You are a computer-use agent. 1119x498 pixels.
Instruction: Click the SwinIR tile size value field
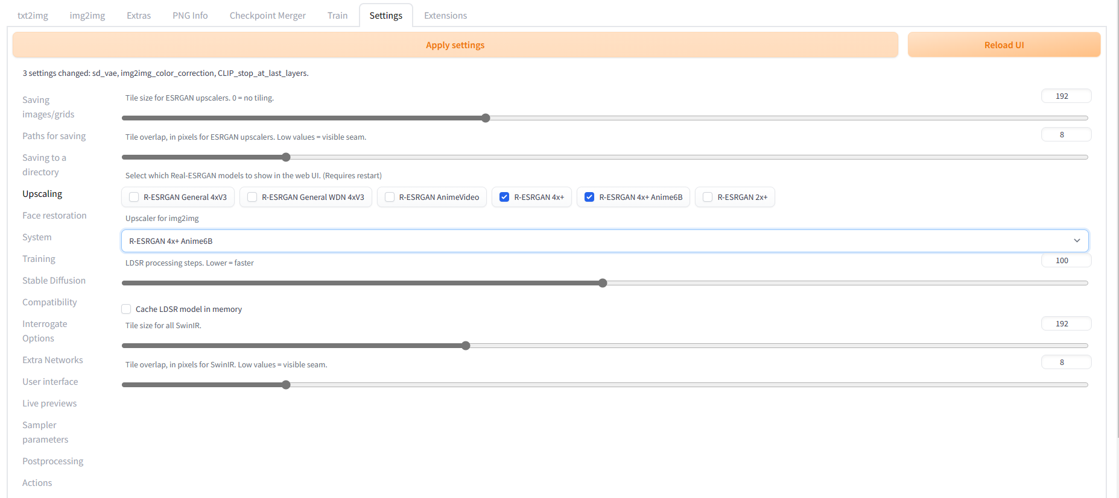click(1066, 324)
